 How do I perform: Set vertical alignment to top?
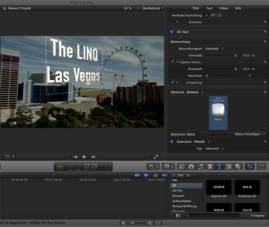(x=206, y=15)
